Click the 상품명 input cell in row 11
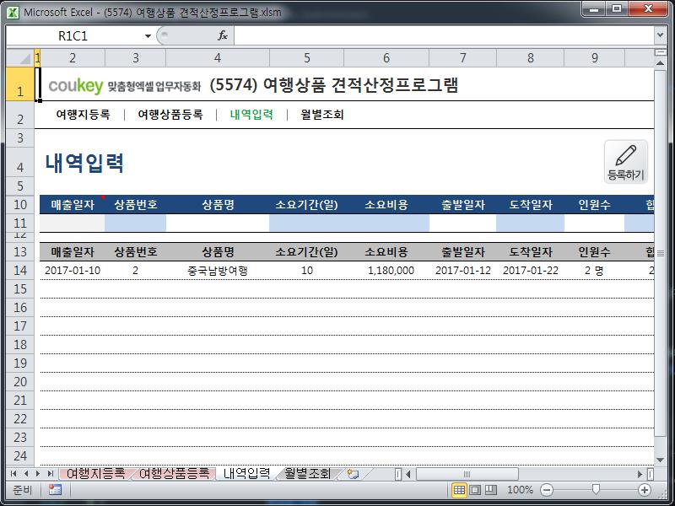 (x=218, y=223)
